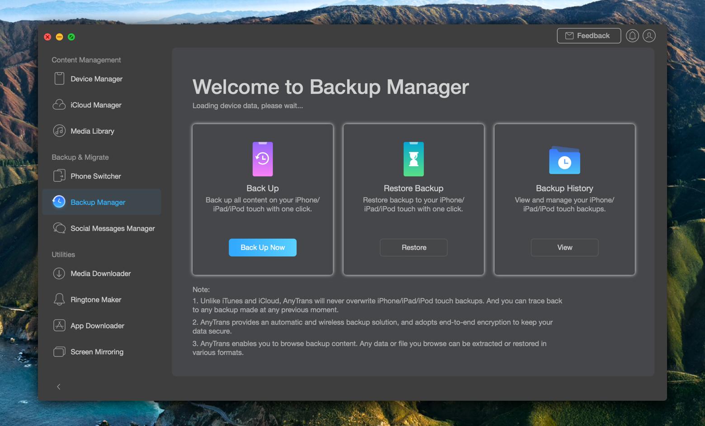Viewport: 705px width, 426px height.
Task: Select Social Messages Manager label
Action: coord(113,228)
